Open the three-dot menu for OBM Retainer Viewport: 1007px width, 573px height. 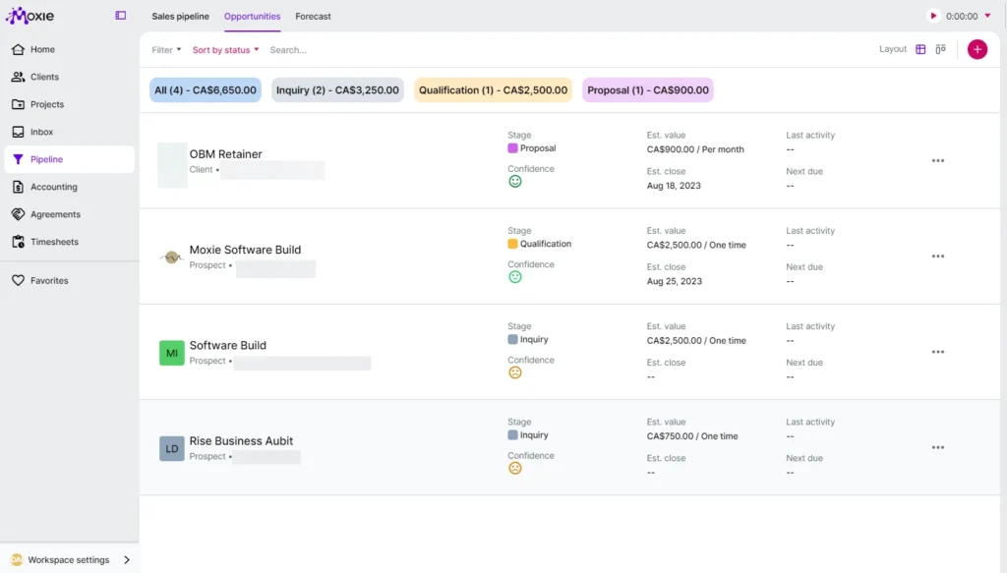(937, 161)
